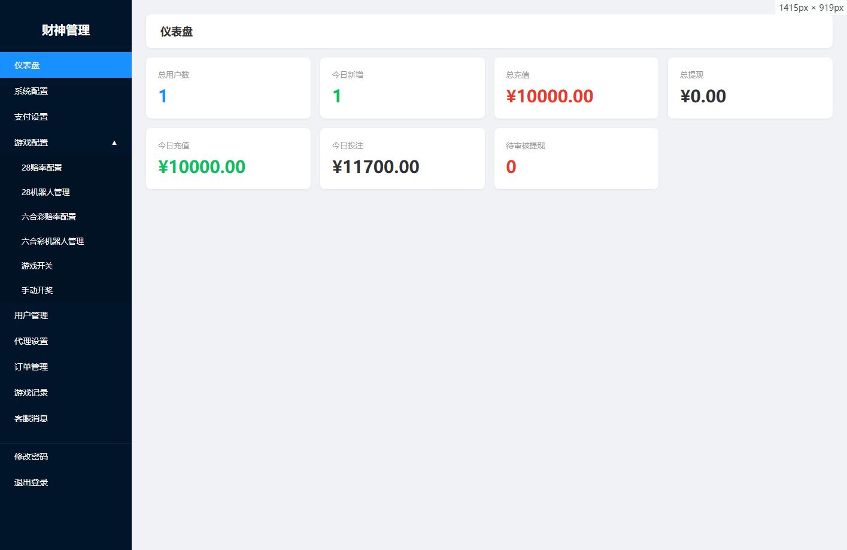The image size is (847, 550).
Task: Select 28赔率配置 submenu item
Action: click(x=66, y=168)
